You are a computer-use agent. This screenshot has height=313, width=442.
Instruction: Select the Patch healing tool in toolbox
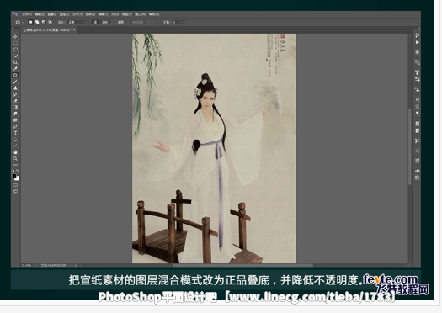[x=15, y=75]
